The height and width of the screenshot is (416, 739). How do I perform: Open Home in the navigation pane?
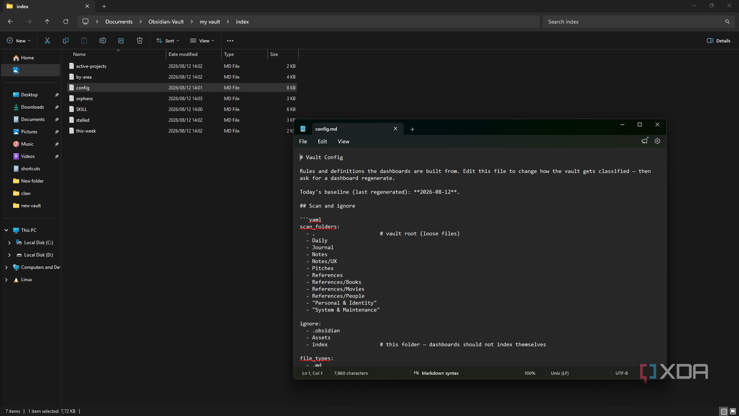pyautogui.click(x=31, y=58)
